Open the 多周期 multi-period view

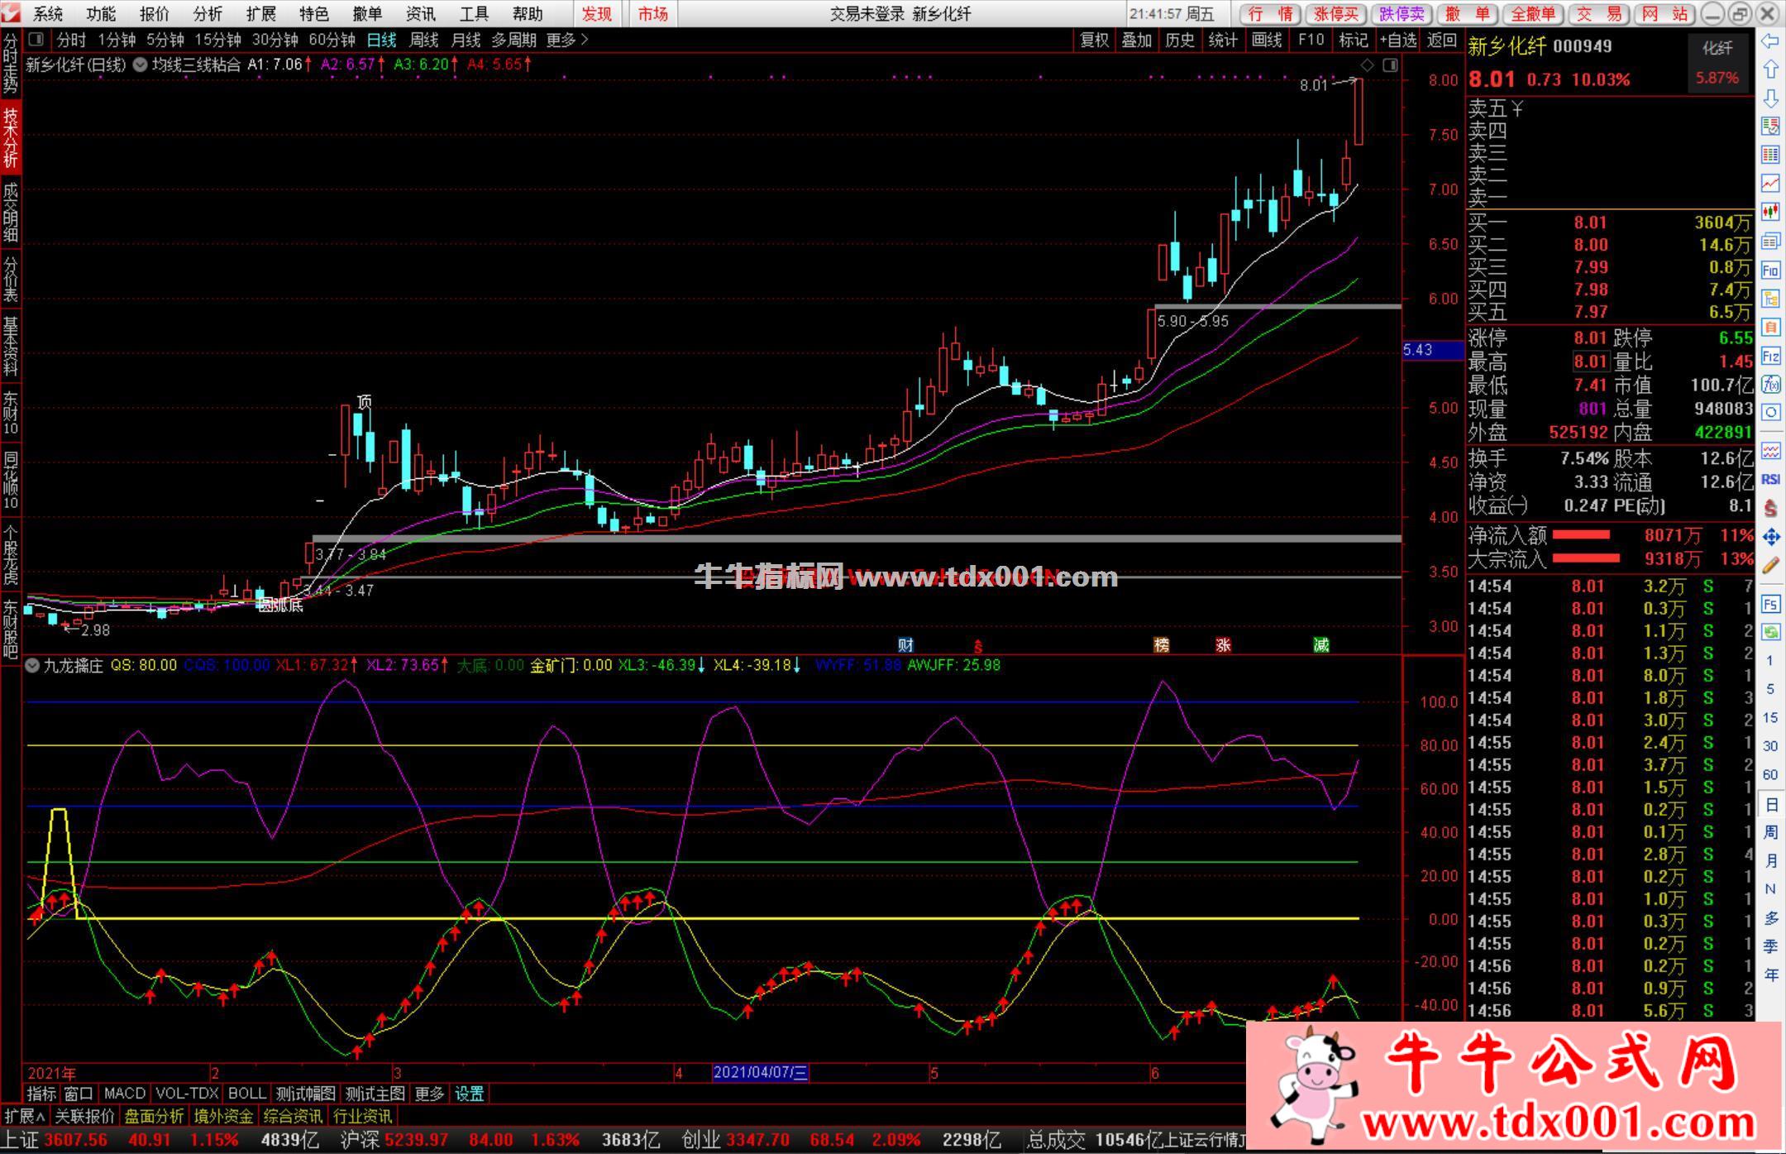click(514, 40)
